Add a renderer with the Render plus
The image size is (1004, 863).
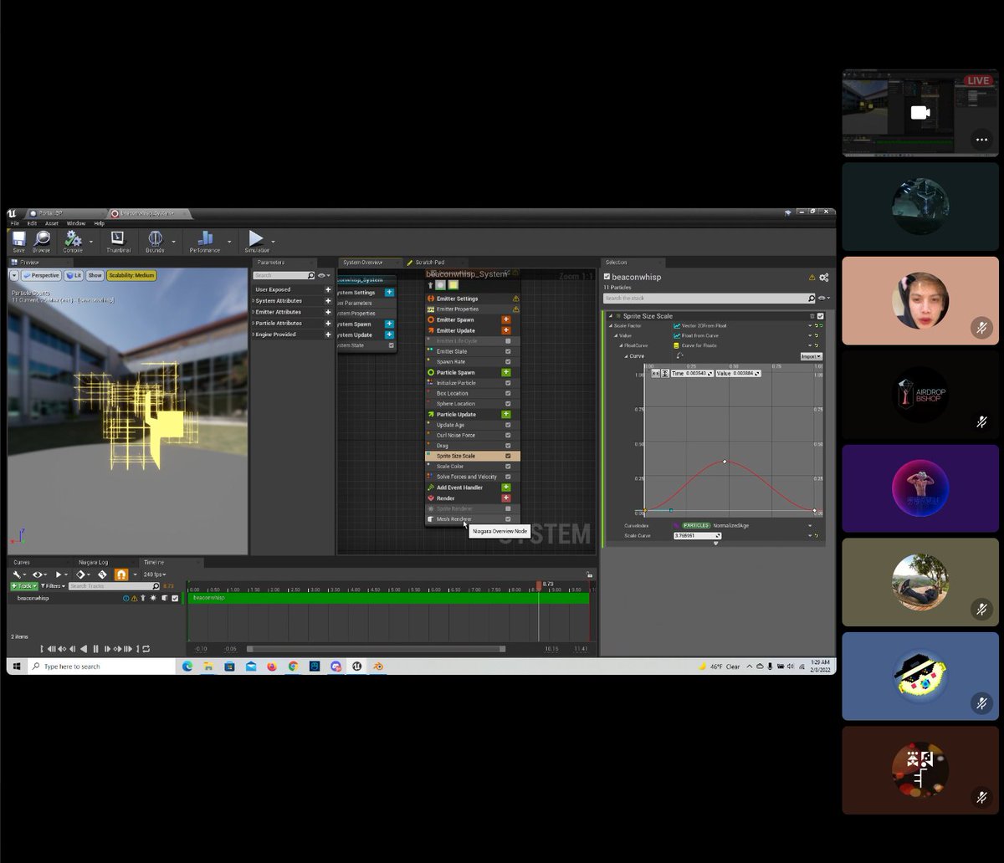pos(506,498)
